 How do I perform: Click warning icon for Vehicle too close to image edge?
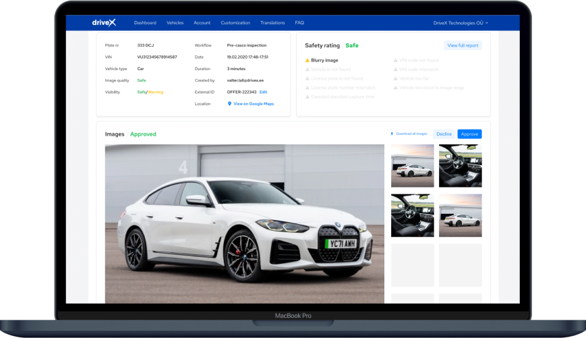tap(395, 88)
